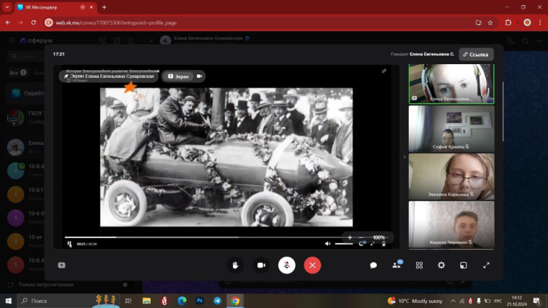Toggle your muted microphone in the call
This screenshot has height=308, width=548.
tap(286, 265)
